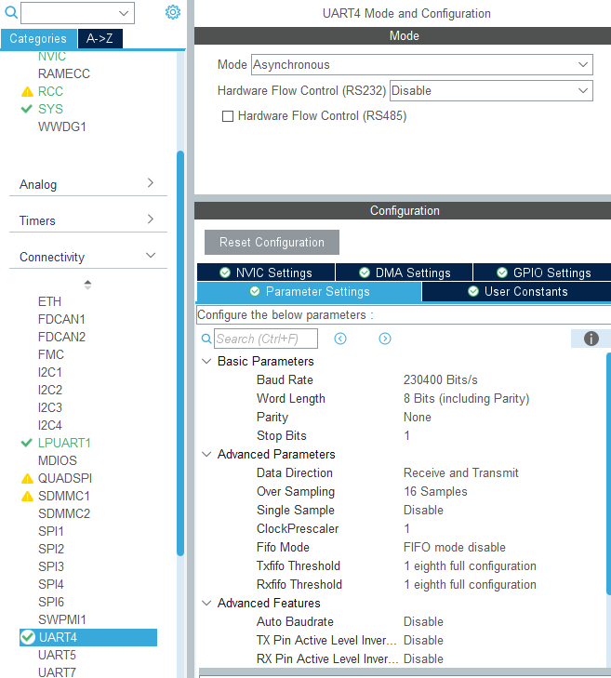Viewport: 611px width, 678px height.
Task: Click Over Sampling value 16 Samples
Action: click(x=435, y=492)
